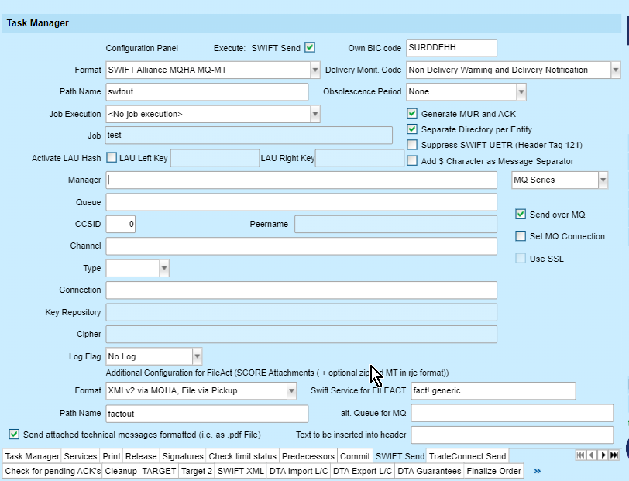Go to previous tab arrow
Image resolution: width=629 pixels, height=481 pixels.
pyautogui.click(x=591, y=455)
